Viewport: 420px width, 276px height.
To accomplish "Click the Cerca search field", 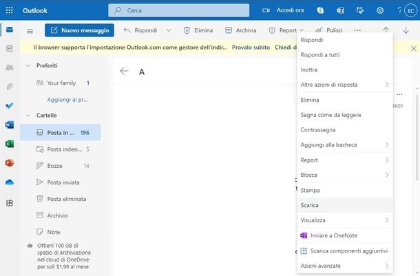I will tap(179, 10).
